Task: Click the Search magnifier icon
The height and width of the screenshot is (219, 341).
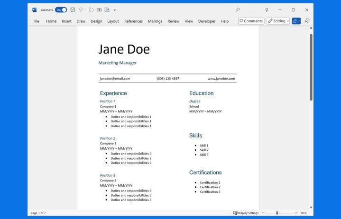Action: click(238, 9)
